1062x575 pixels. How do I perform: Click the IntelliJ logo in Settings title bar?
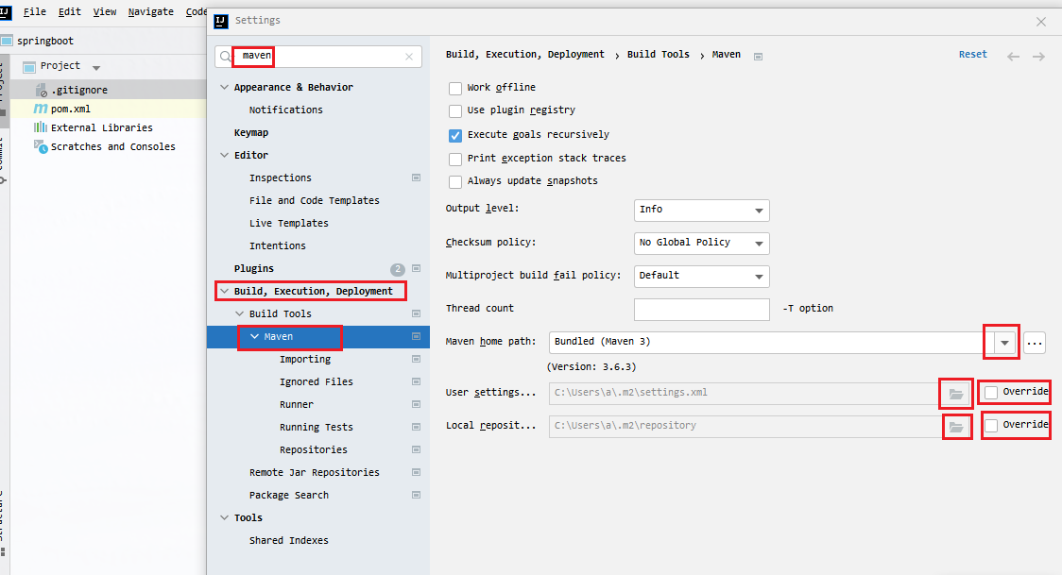pyautogui.click(x=221, y=21)
